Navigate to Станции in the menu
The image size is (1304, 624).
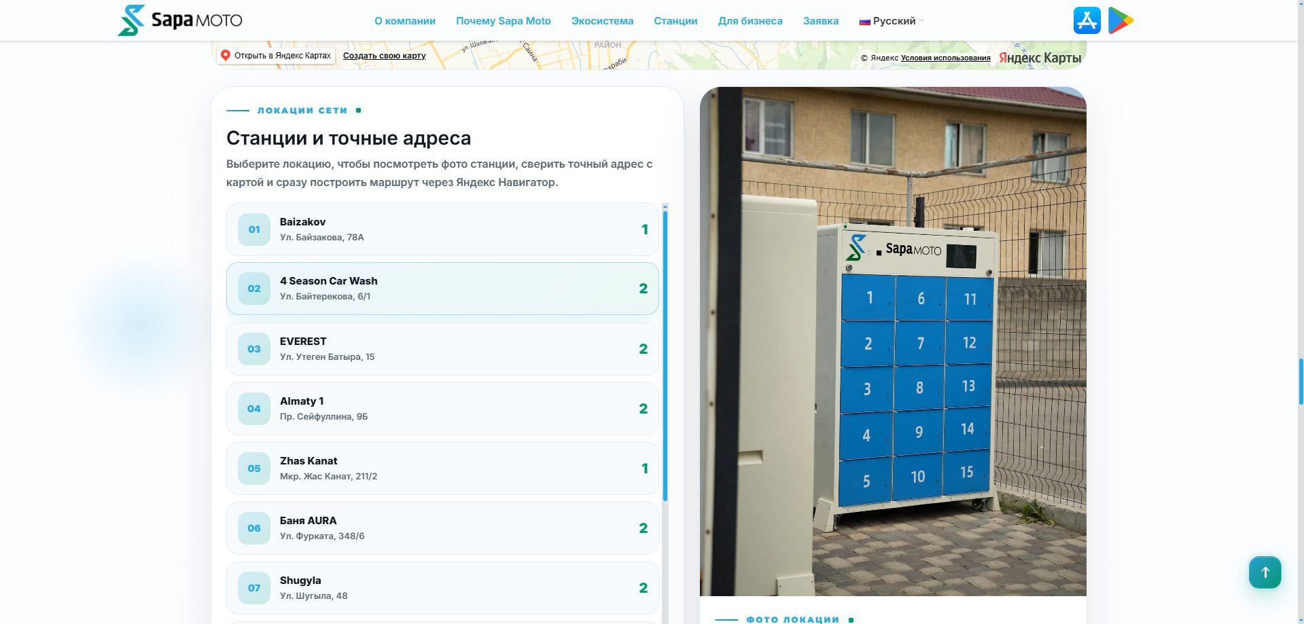pos(675,21)
